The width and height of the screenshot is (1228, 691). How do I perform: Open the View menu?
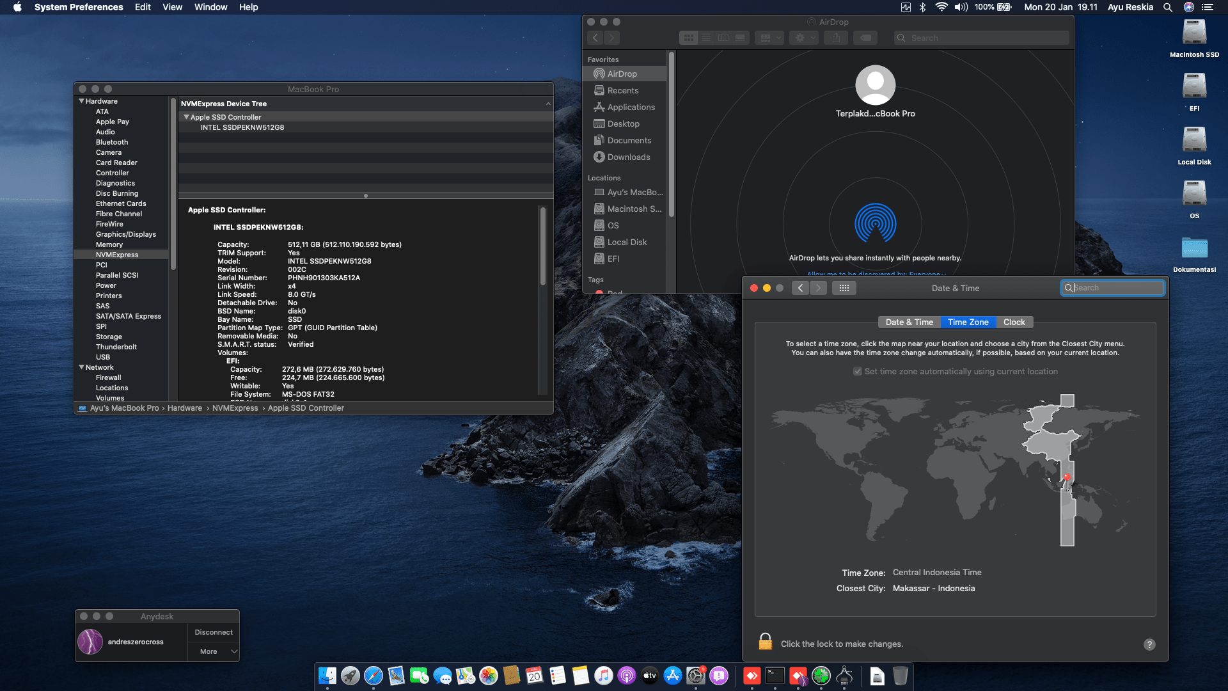pyautogui.click(x=172, y=7)
